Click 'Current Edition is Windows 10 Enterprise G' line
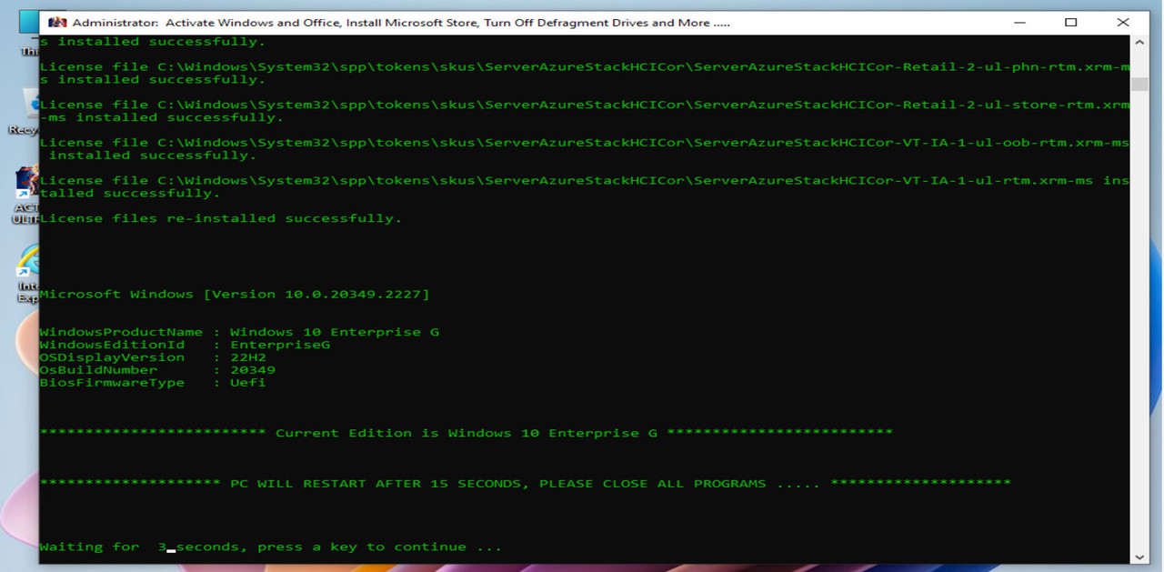The width and height of the screenshot is (1164, 572). click(467, 433)
